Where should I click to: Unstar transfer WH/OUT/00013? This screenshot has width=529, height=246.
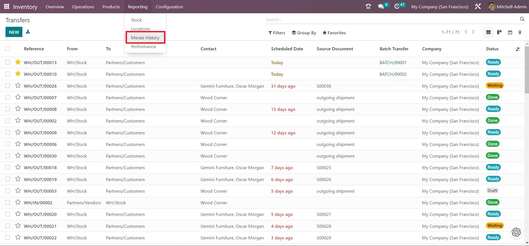point(18,62)
